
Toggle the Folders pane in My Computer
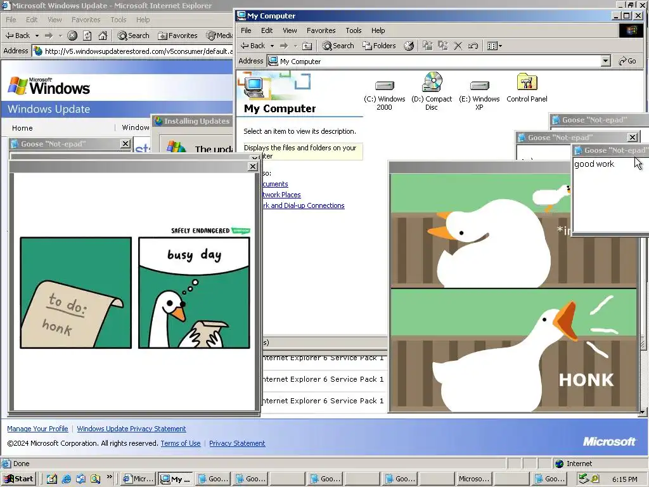[x=379, y=46]
